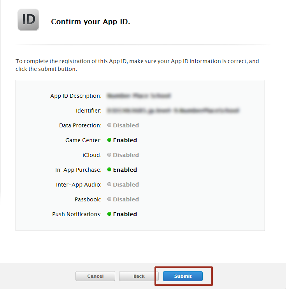Screen dimensions: 286x289
Task: Click the Push Notifications green status dot
Action: [109, 214]
